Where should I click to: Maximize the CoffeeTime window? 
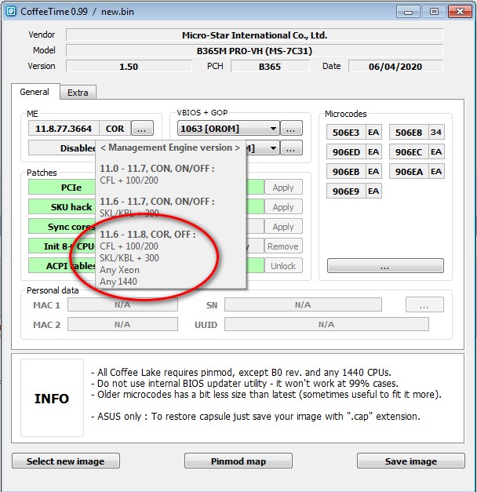[x=434, y=12]
